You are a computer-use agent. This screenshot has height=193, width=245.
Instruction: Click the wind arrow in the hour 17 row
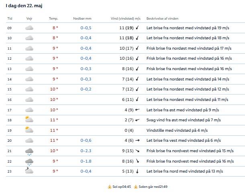(137, 109)
